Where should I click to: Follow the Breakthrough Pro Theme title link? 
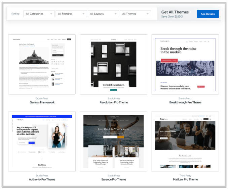coord(185,102)
